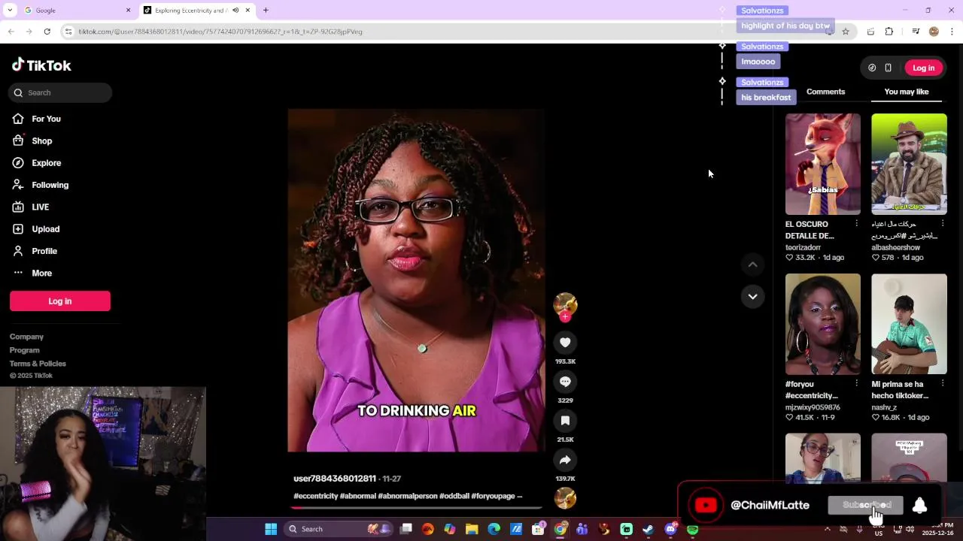
Task: Open the albasheershow video thumbnail
Action: [909, 164]
